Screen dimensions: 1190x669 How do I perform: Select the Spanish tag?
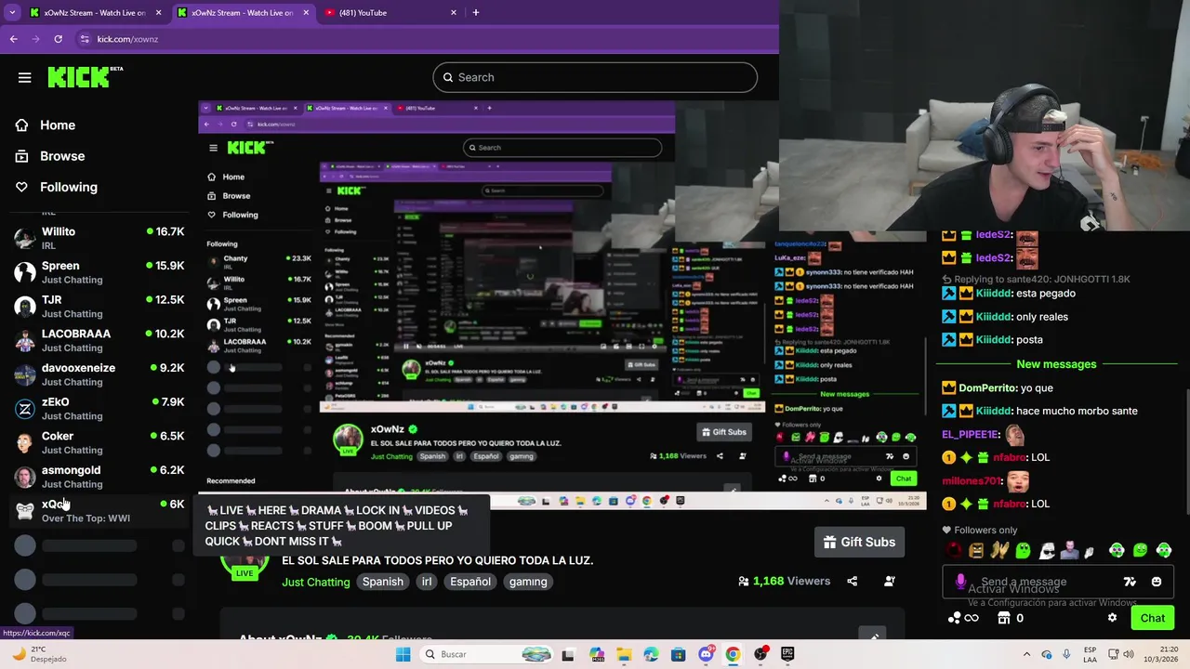coord(383,582)
